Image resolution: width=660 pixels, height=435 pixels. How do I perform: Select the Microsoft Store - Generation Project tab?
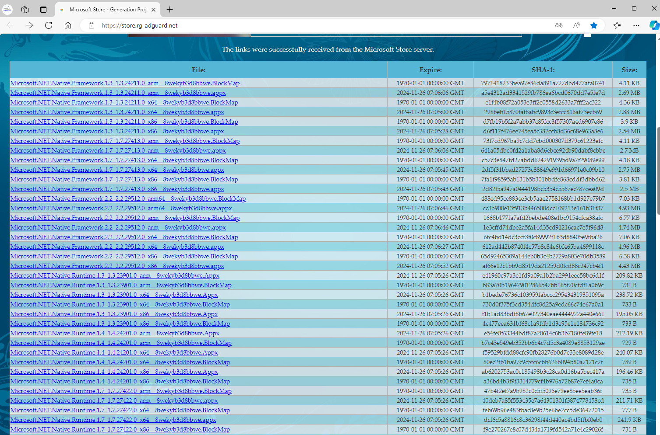(108, 10)
